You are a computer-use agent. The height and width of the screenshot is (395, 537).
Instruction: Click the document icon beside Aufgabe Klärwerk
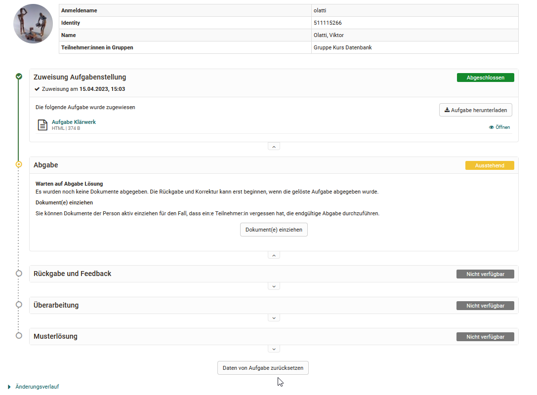click(42, 125)
